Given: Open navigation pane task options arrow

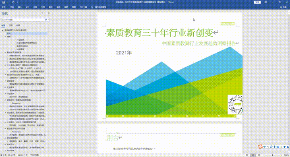Looking at the screenshot, I should click(42, 13).
